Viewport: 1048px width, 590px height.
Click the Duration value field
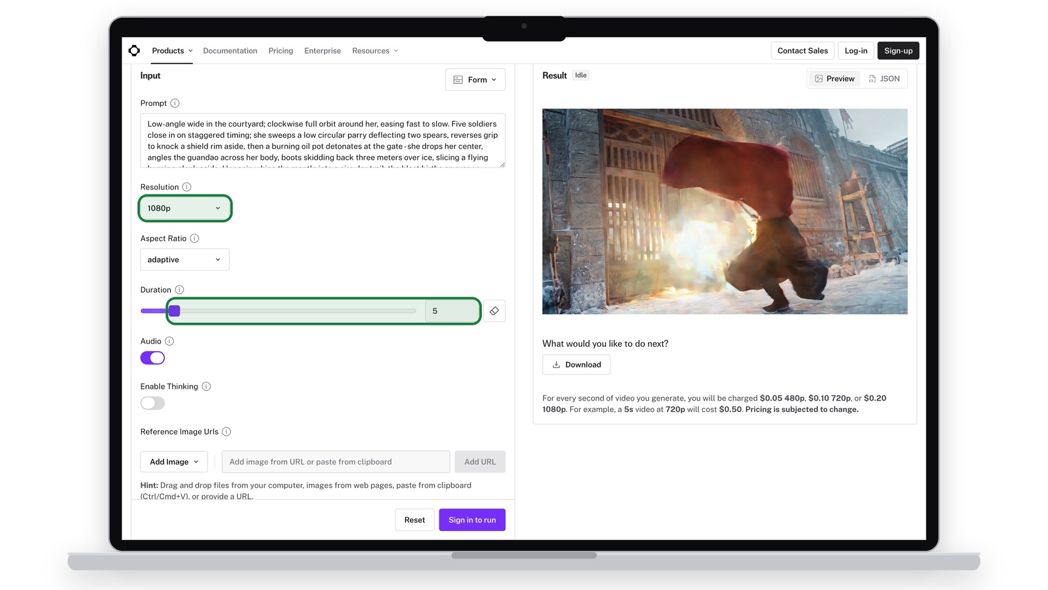click(x=451, y=311)
